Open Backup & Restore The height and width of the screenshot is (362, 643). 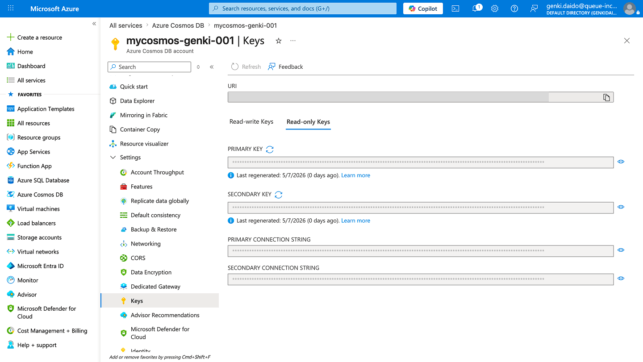148,229
